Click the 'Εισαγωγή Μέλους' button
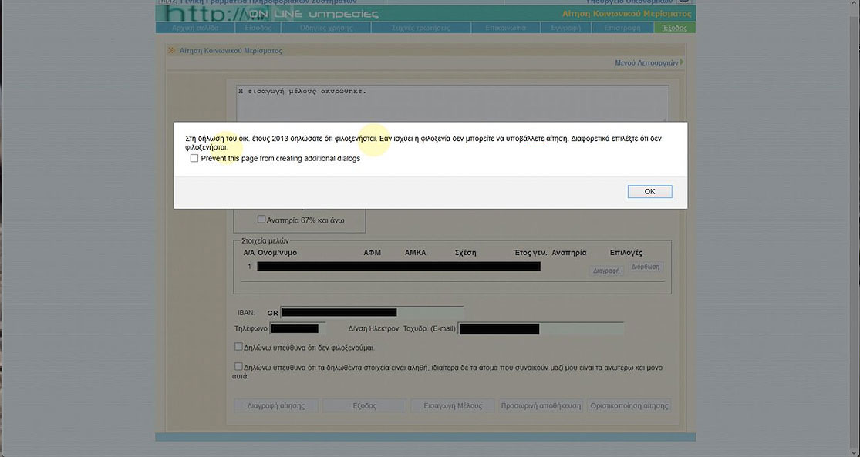 point(453,406)
